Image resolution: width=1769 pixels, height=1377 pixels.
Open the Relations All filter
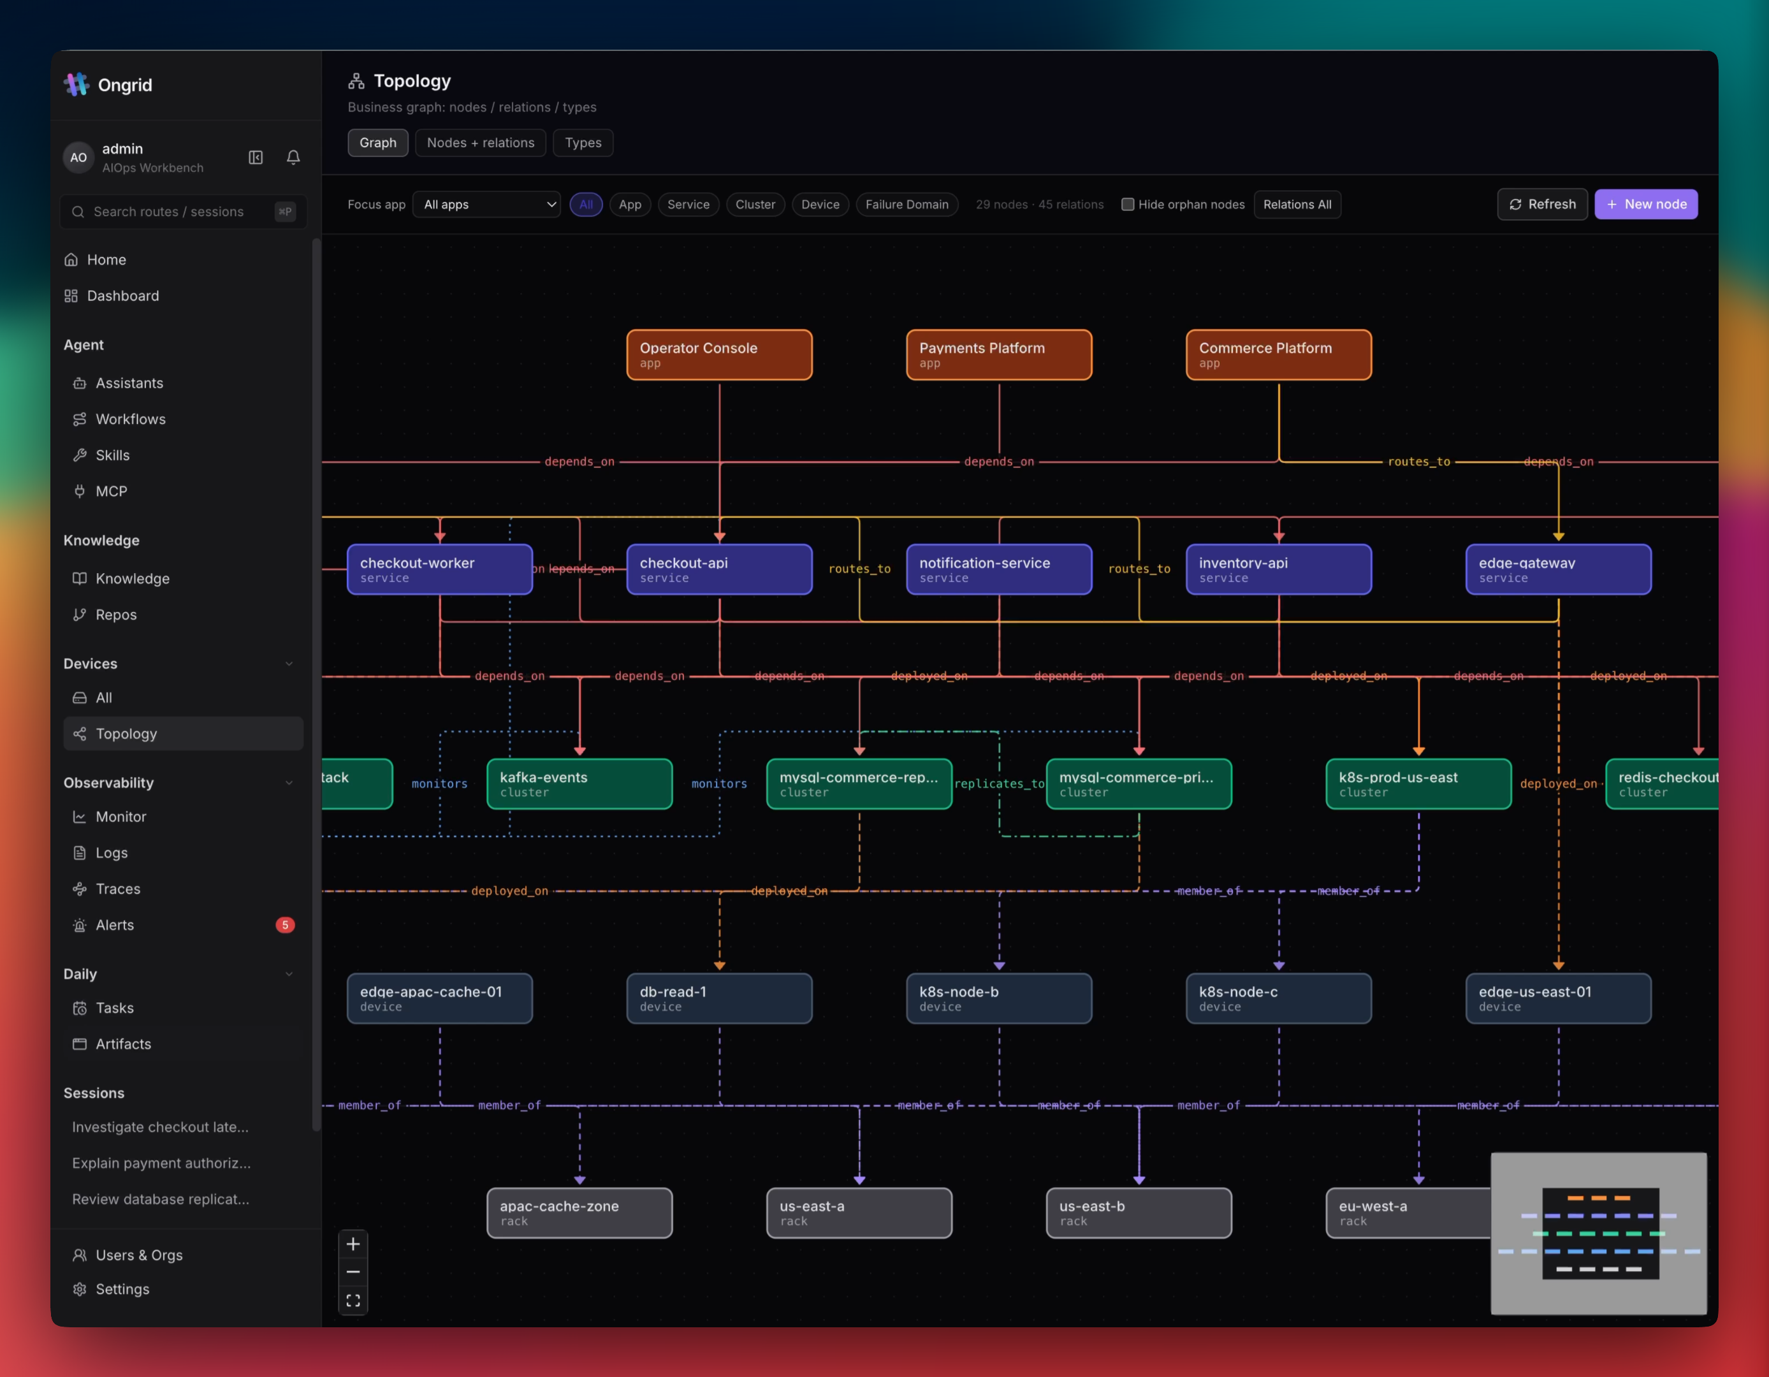coord(1298,204)
